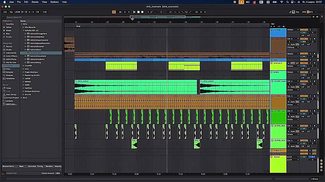Click the Punch-Out switch icon

point(190,12)
